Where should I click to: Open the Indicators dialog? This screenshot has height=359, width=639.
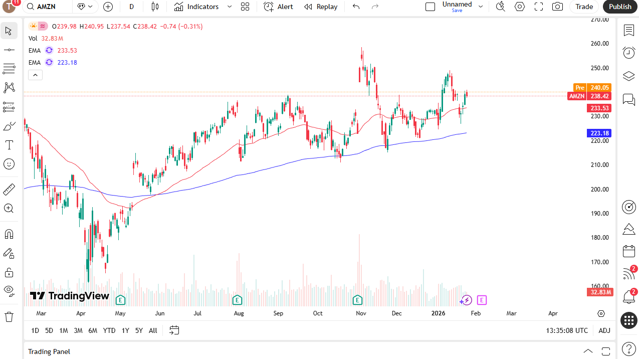point(196,7)
